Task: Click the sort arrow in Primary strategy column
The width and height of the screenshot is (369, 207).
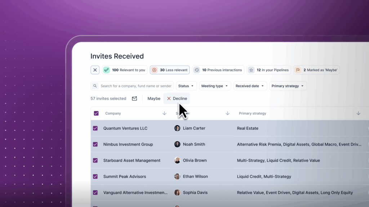Action: click(358, 113)
